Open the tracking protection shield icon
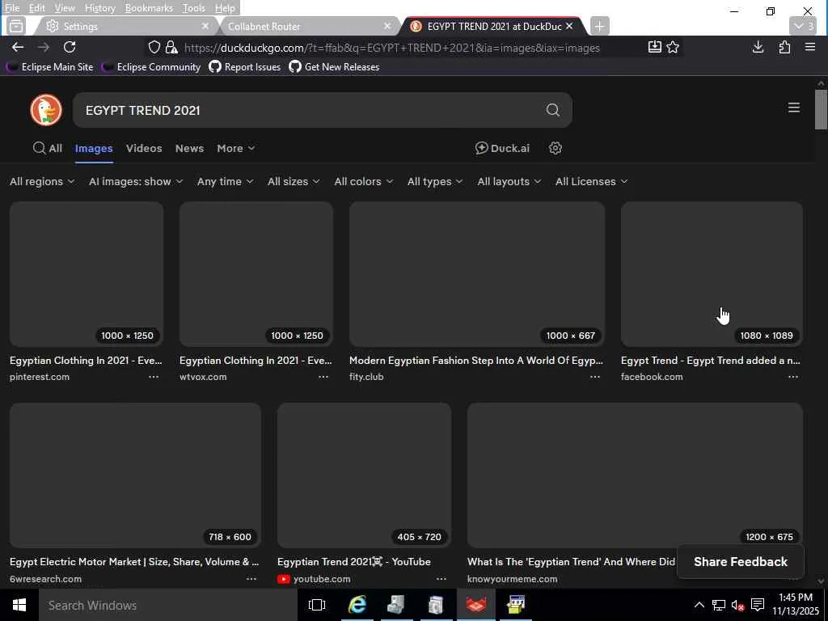828x621 pixels. click(x=154, y=48)
